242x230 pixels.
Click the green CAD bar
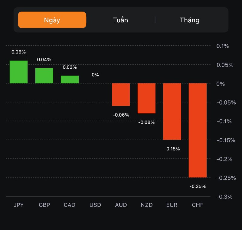coord(70,79)
